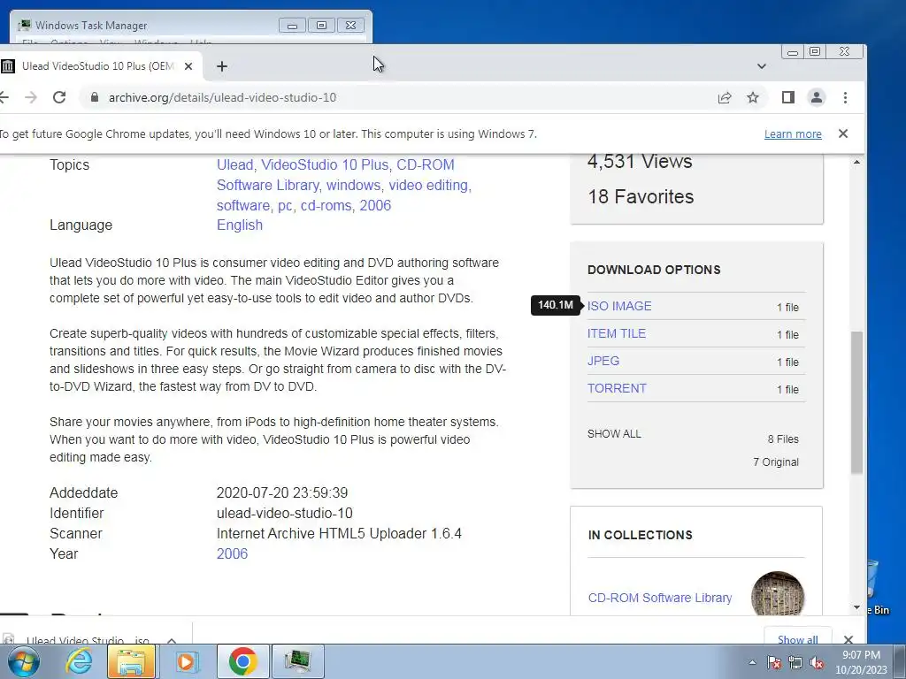Open Chrome side panel
Image resolution: width=906 pixels, height=679 pixels.
coord(788,97)
